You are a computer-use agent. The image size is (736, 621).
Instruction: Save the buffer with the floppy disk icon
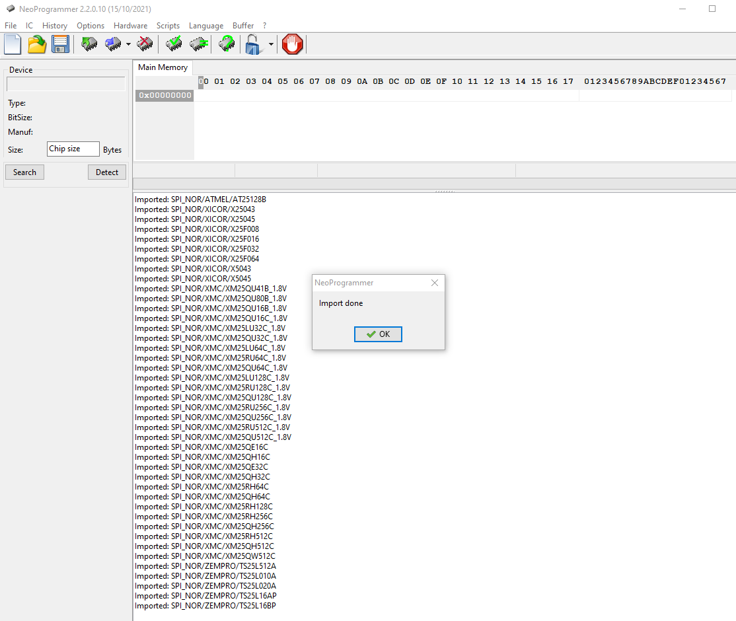tap(61, 44)
